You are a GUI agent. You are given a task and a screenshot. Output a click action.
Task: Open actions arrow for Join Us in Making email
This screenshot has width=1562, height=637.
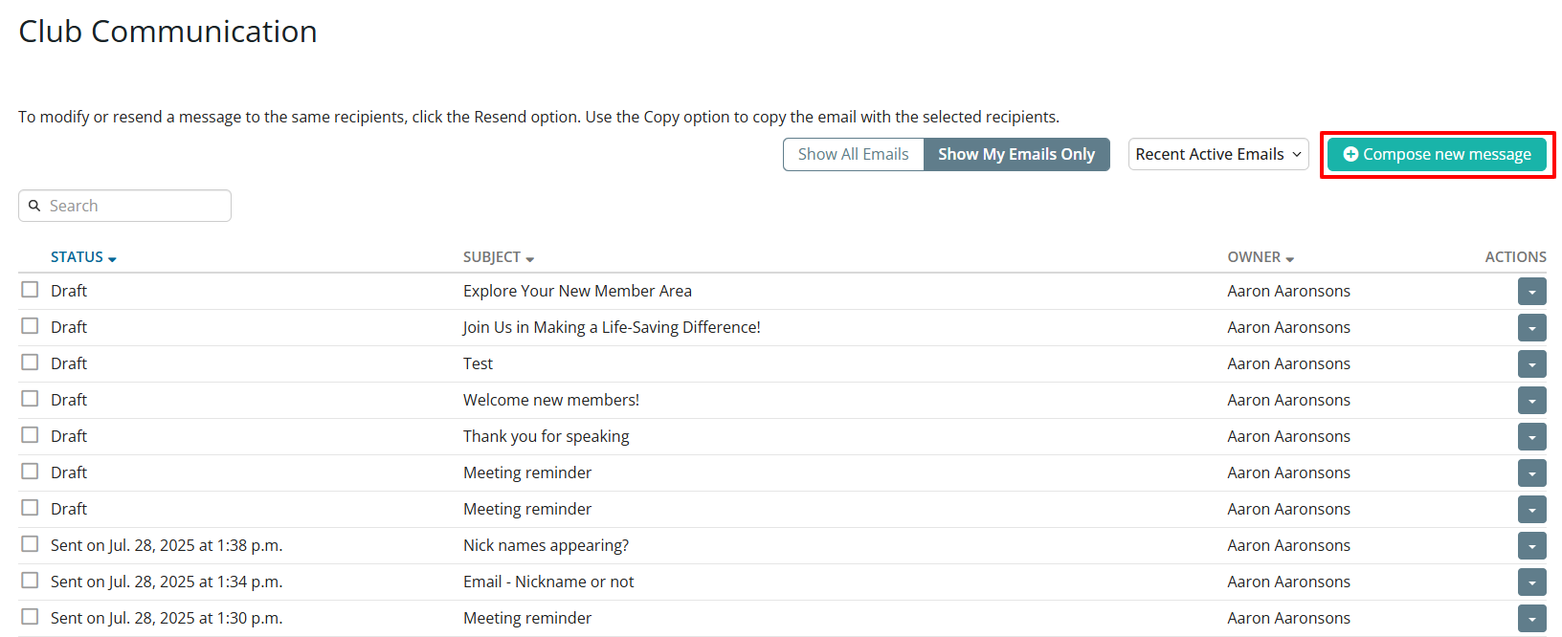[1531, 328]
